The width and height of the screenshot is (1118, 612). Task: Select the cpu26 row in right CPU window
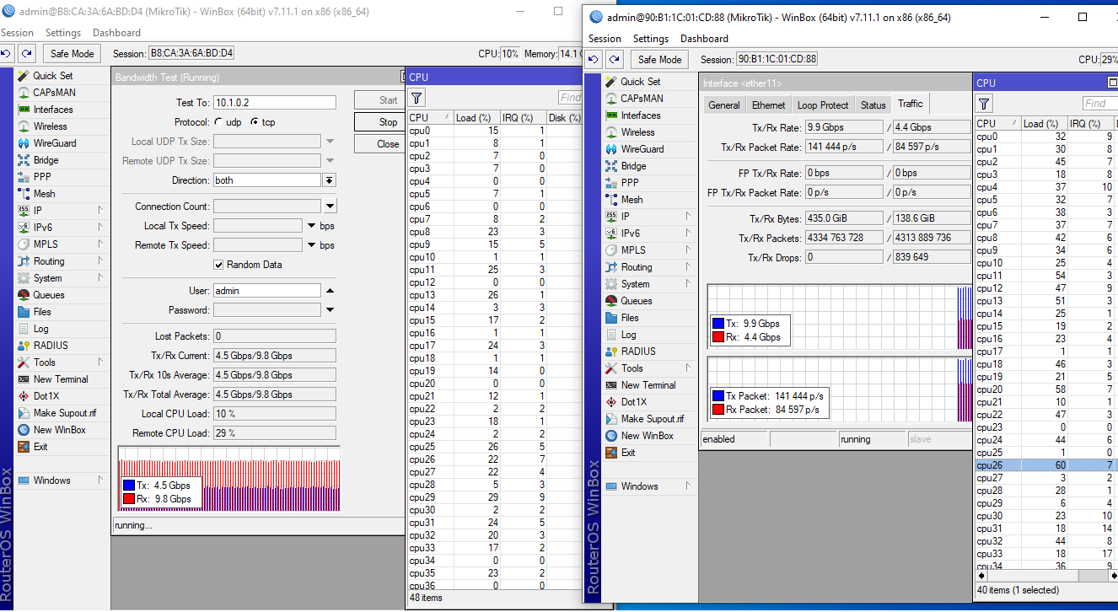1045,465
